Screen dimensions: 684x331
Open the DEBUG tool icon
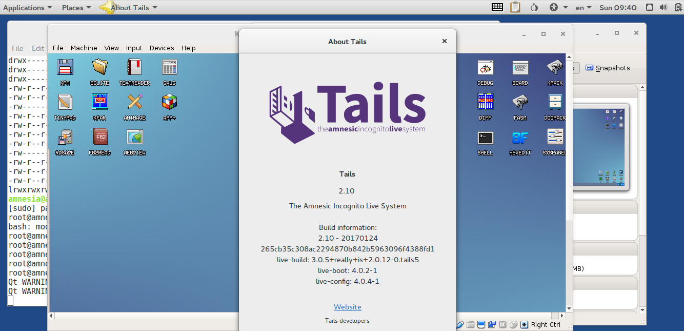(x=485, y=68)
